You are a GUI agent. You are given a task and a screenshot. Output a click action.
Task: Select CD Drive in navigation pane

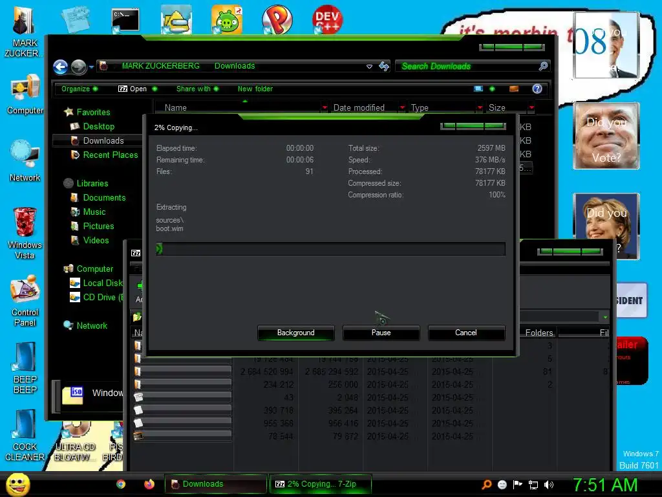click(x=103, y=298)
